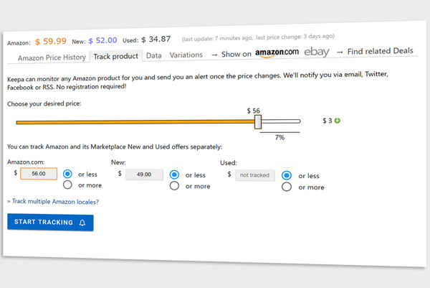Select Amazon.com 'or less' radio button
This screenshot has width=430, height=288.
[67, 174]
